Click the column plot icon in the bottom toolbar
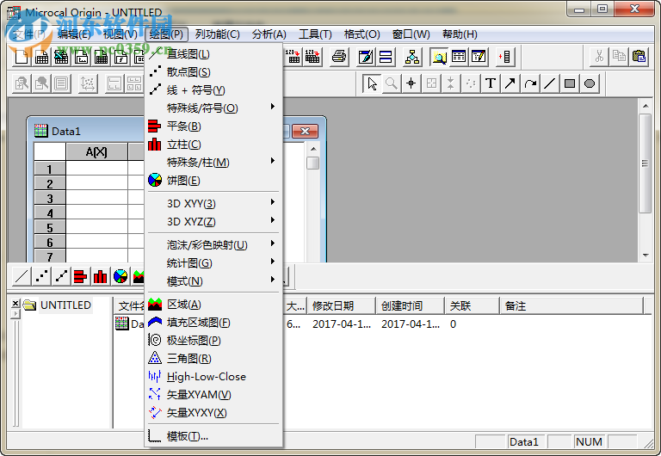This screenshot has width=661, height=456. 101,276
